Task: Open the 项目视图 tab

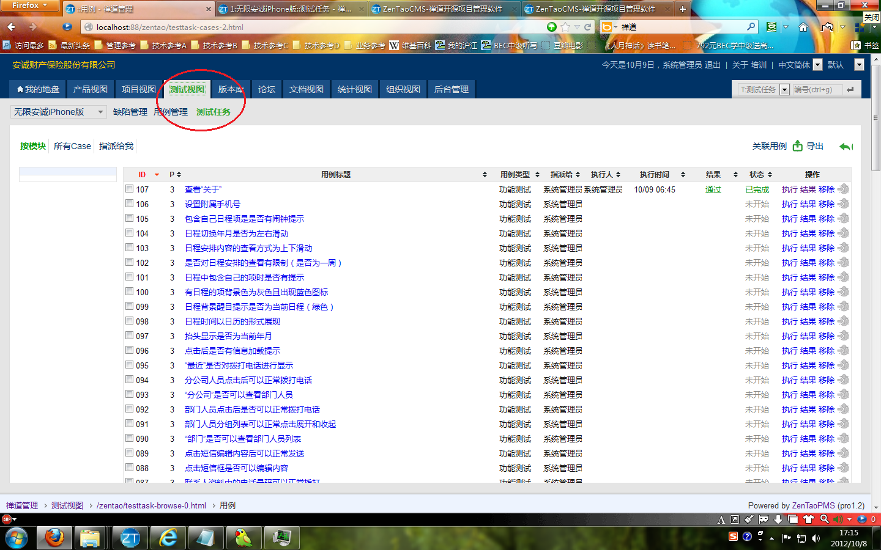Action: [139, 89]
